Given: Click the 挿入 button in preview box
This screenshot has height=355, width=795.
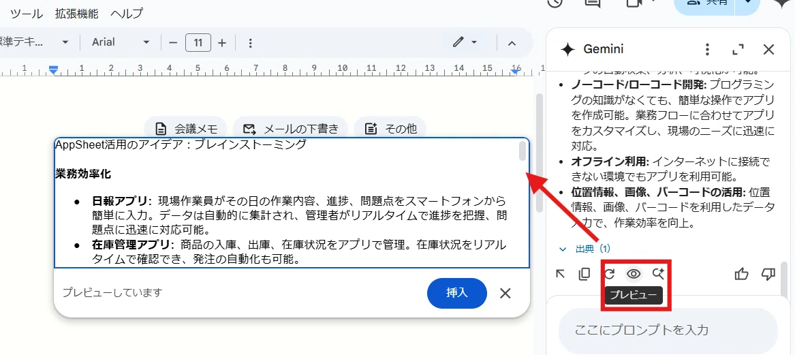Looking at the screenshot, I should tap(457, 292).
